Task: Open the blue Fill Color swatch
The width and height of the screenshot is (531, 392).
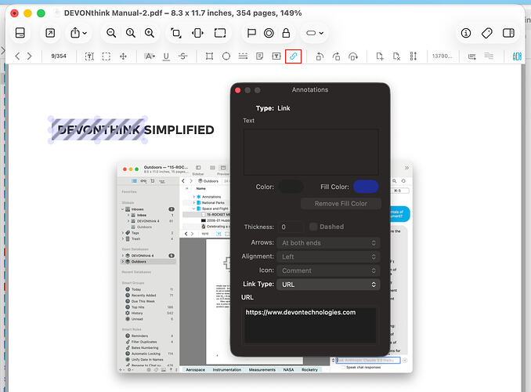Action: 366,187
